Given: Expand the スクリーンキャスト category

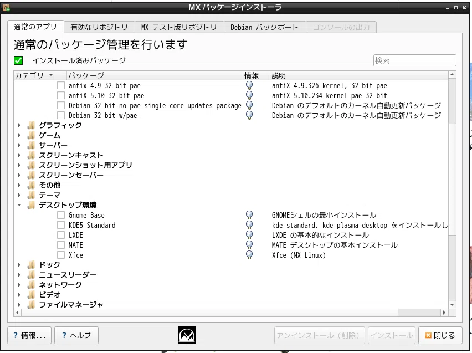Looking at the screenshot, I should (19, 155).
